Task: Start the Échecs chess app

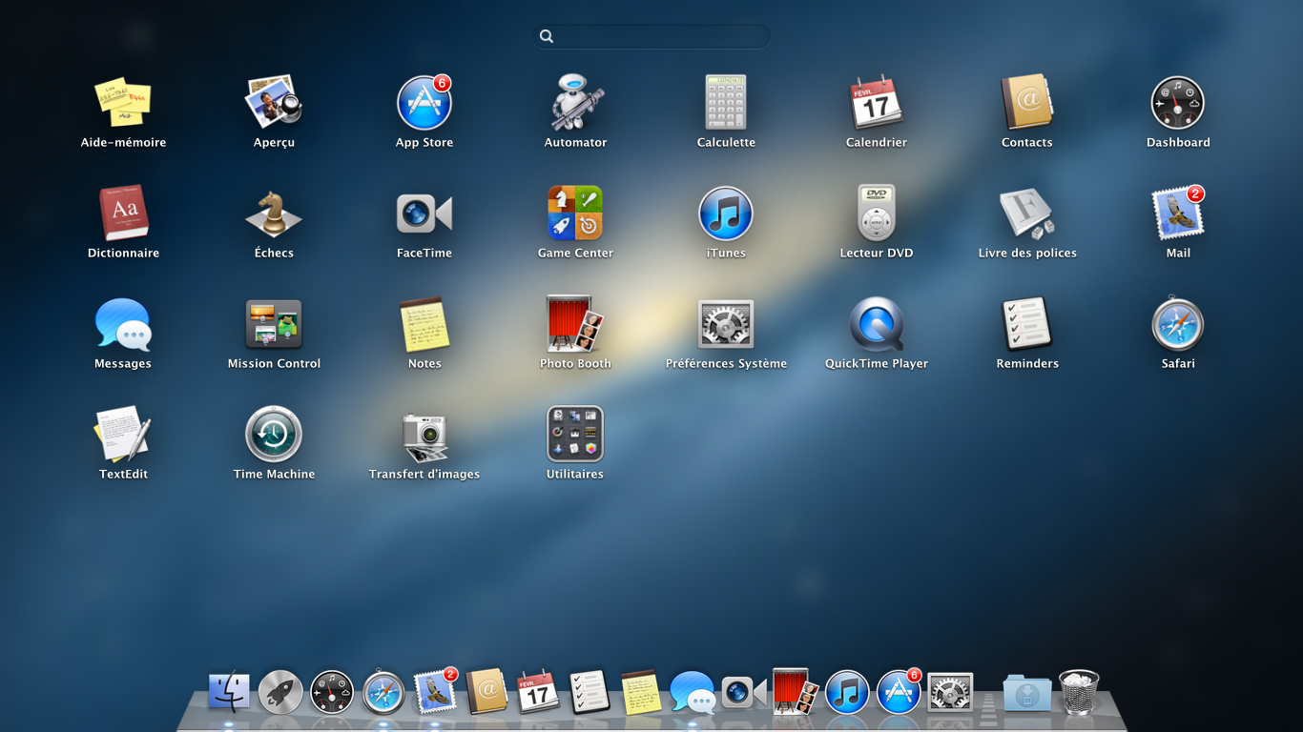Action: pyautogui.click(x=274, y=213)
